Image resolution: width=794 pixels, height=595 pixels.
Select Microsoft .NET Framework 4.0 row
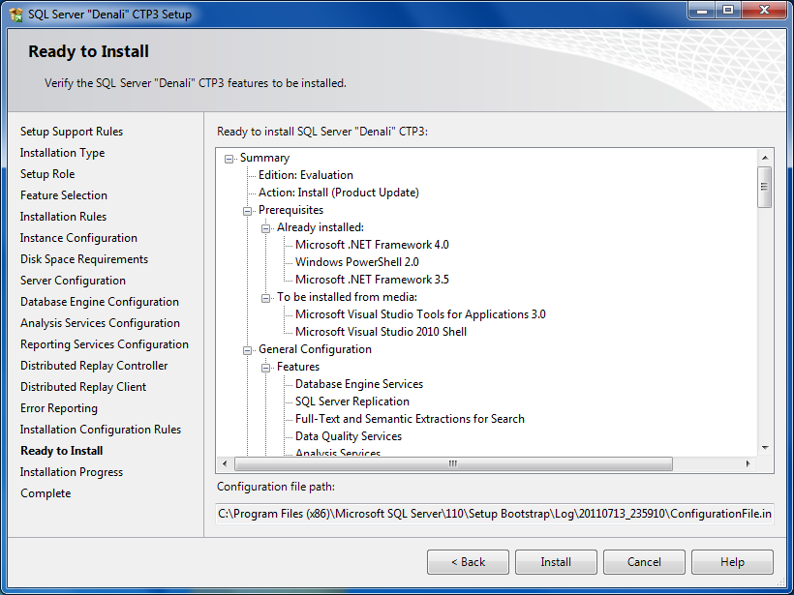372,245
